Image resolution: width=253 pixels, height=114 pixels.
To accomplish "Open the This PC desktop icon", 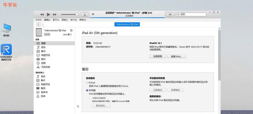I will [6, 30].
